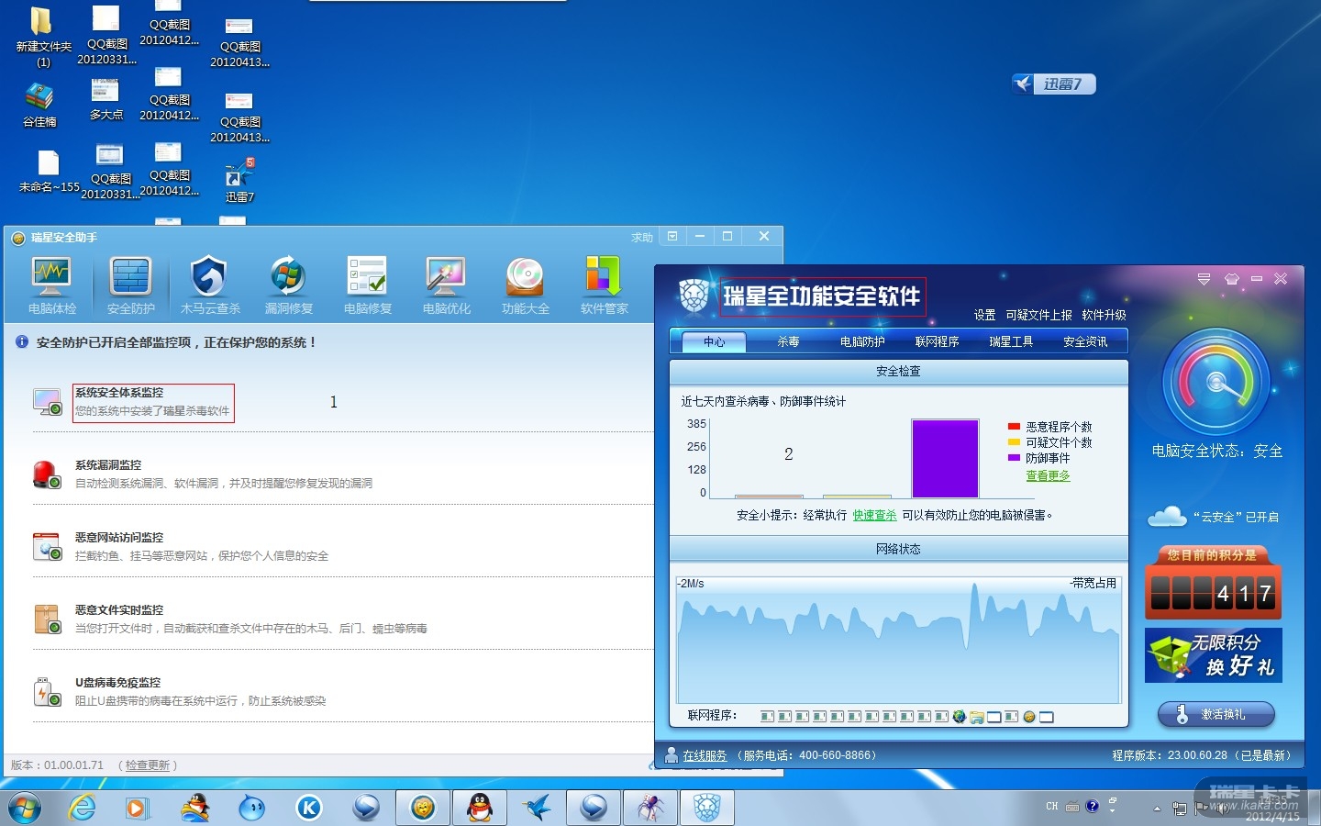The image size is (1321, 826).
Task: Click the 恶意网站访问监控 row icon
Action: [x=47, y=546]
